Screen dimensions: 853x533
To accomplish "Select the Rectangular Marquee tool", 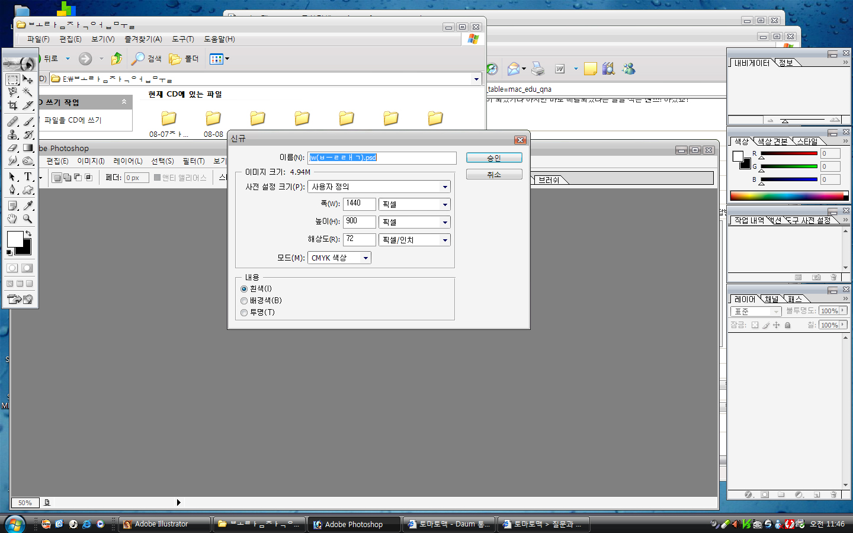I will 12,79.
